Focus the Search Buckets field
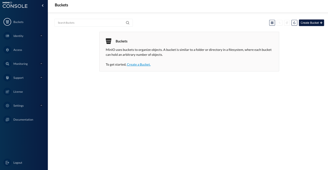The image size is (328, 170). [93, 23]
